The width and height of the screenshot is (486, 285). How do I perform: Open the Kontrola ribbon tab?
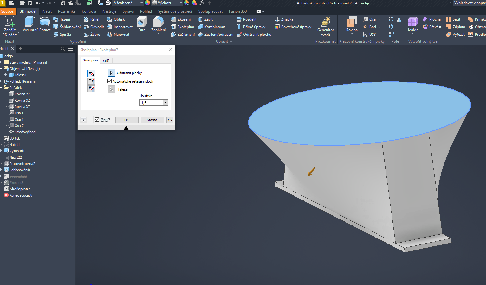[89, 11]
